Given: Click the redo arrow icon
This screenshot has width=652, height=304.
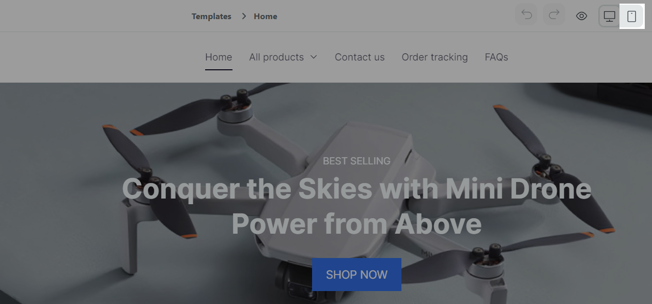Looking at the screenshot, I should point(554,16).
